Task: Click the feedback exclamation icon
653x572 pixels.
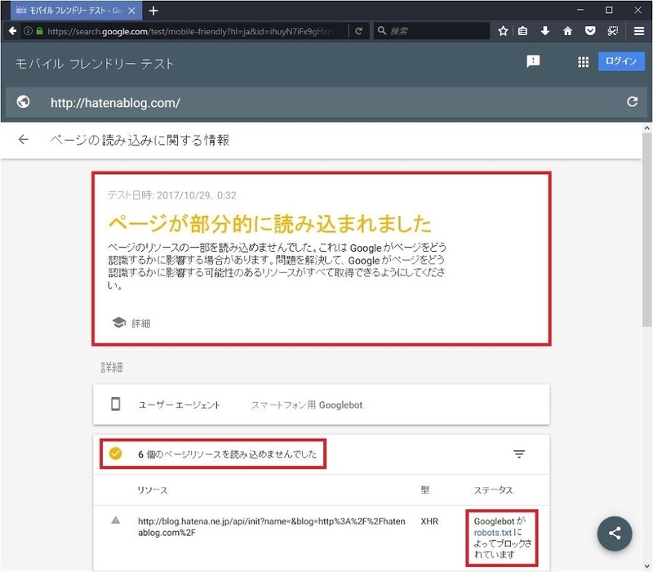Action: click(x=533, y=61)
